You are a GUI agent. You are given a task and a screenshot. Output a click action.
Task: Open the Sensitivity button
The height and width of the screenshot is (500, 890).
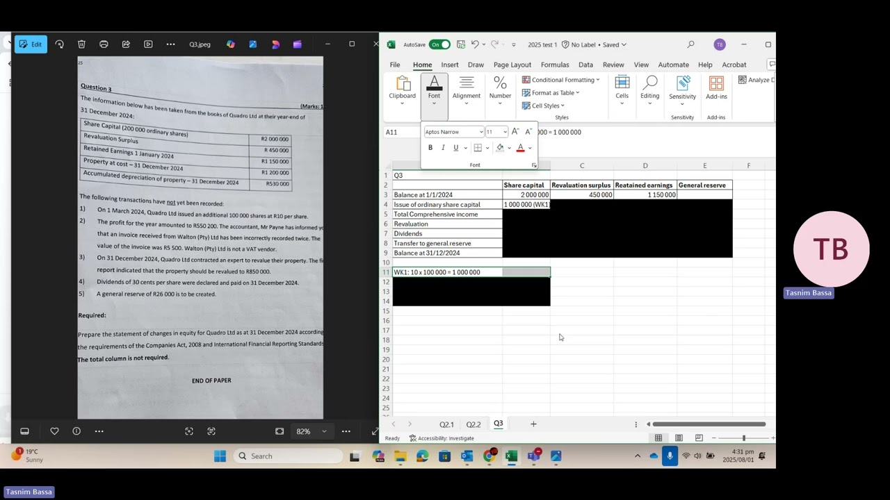click(x=683, y=91)
